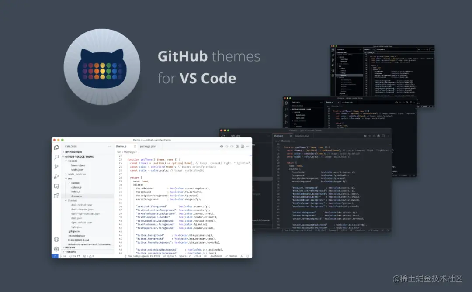
Task: Split the editor in light theme window
Action: point(242,147)
